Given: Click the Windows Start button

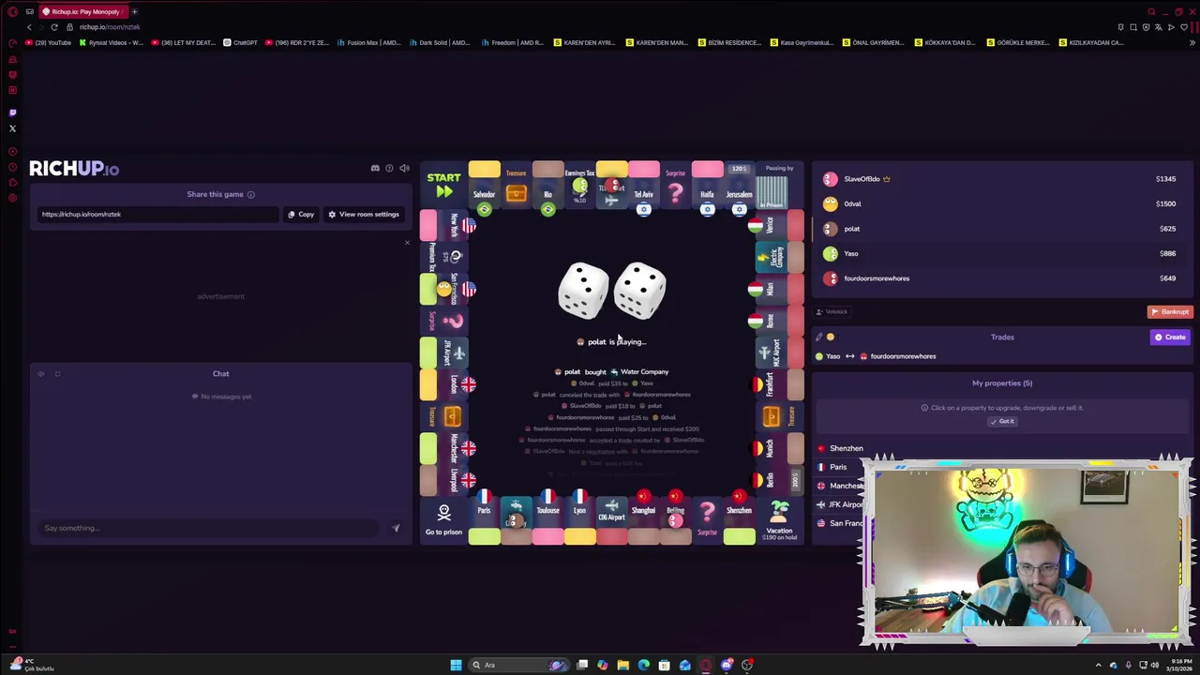Looking at the screenshot, I should pos(456,665).
